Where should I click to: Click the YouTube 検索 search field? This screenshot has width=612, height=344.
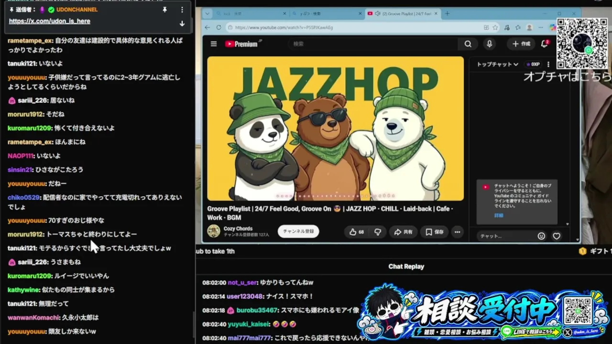[373, 44]
